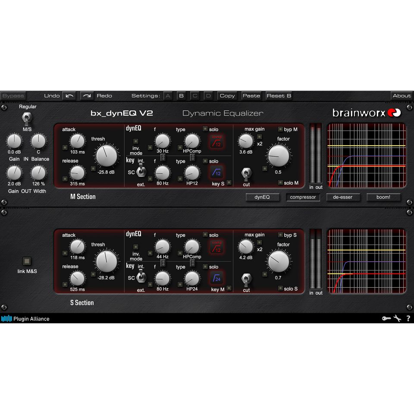Image resolution: width=414 pixels, height=414 pixels.
Task: Open help via the question mark icon
Action: 408,318
